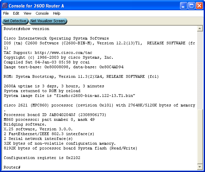
Task: Click '8192K bytes of processor board System flash'
Action: click(x=70, y=148)
